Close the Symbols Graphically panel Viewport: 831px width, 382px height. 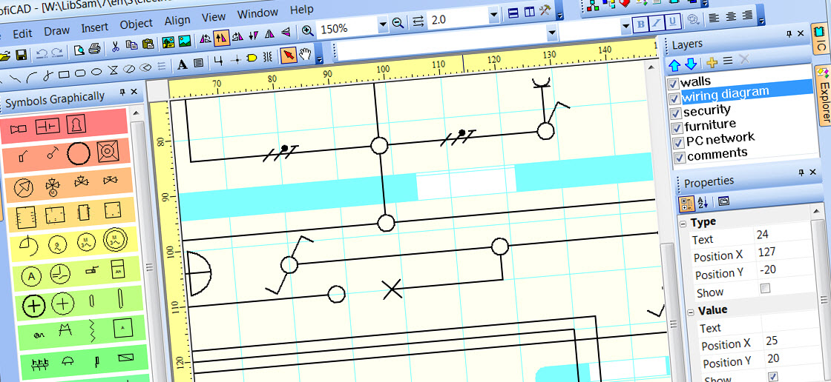tap(134, 92)
